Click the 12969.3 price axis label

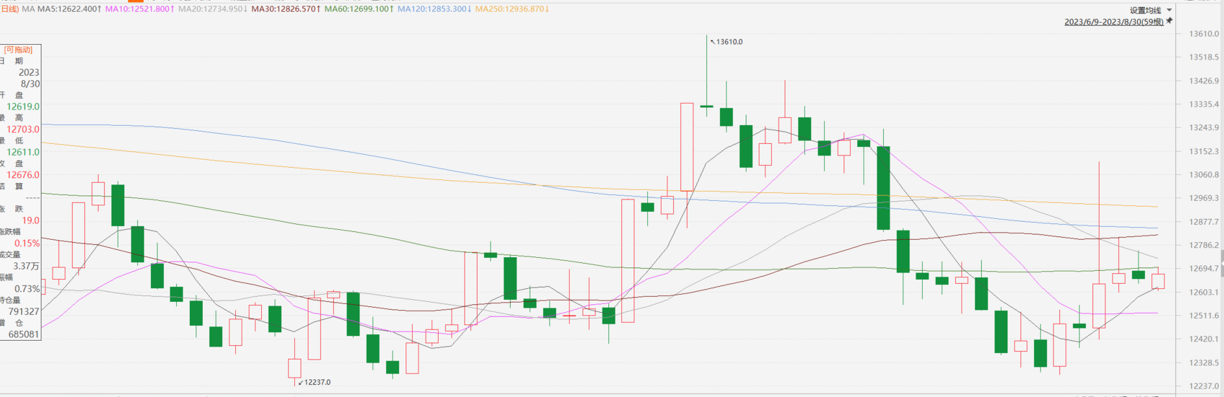point(1204,198)
